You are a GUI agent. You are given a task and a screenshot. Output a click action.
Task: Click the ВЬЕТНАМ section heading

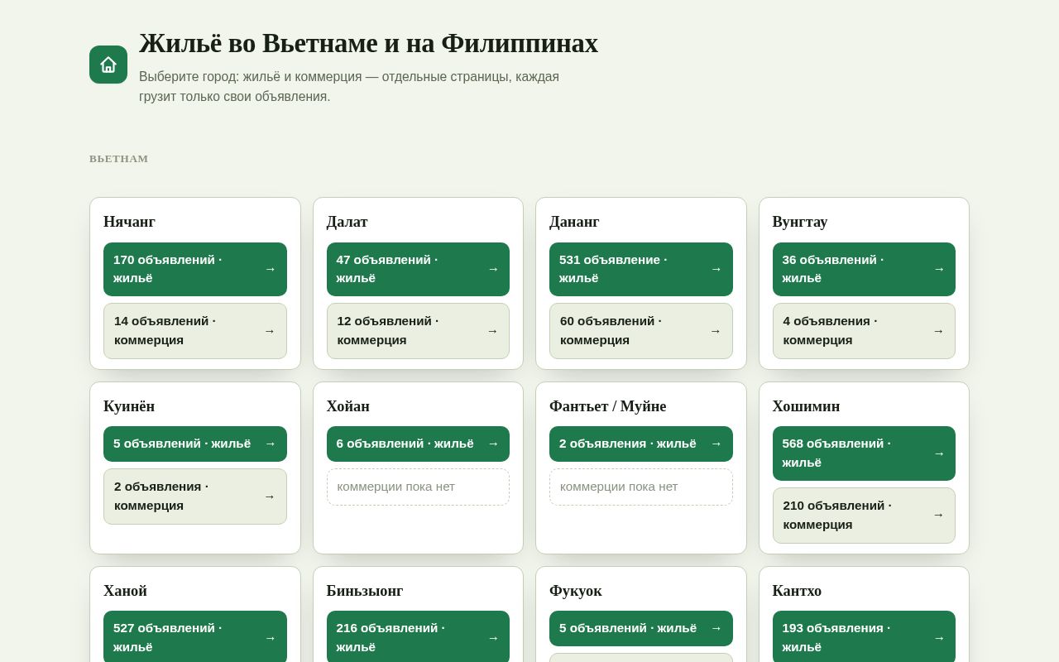click(x=119, y=159)
